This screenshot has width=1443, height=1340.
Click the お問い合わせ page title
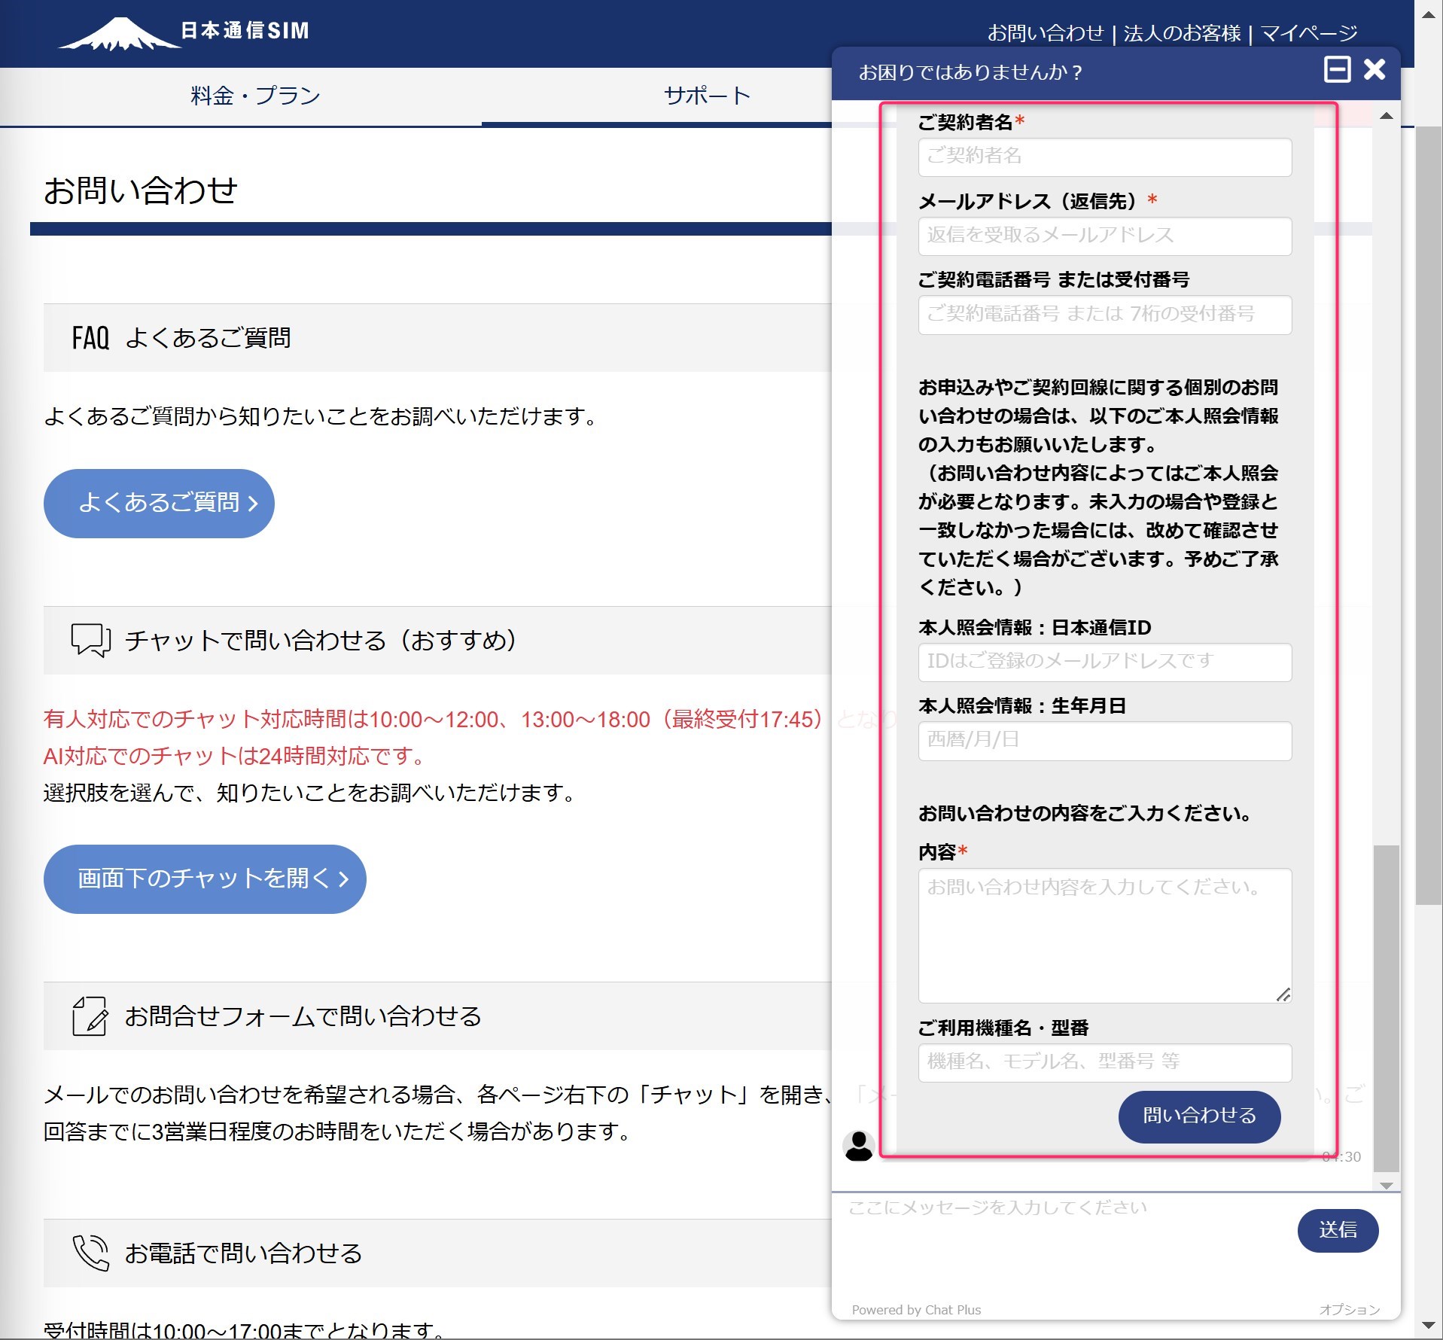[141, 190]
